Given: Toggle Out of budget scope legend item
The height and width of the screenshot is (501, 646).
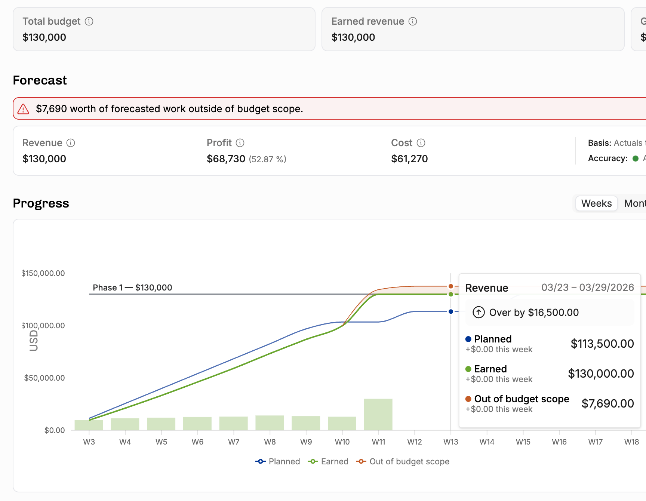Looking at the screenshot, I should [x=403, y=461].
